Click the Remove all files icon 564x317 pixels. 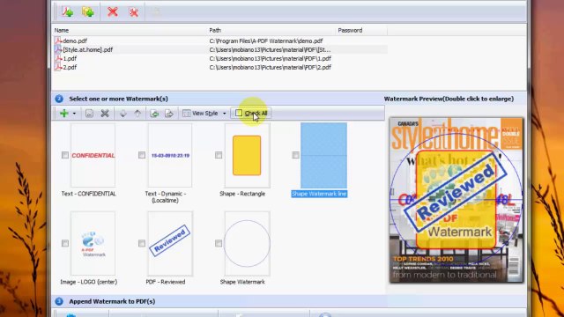[133, 12]
